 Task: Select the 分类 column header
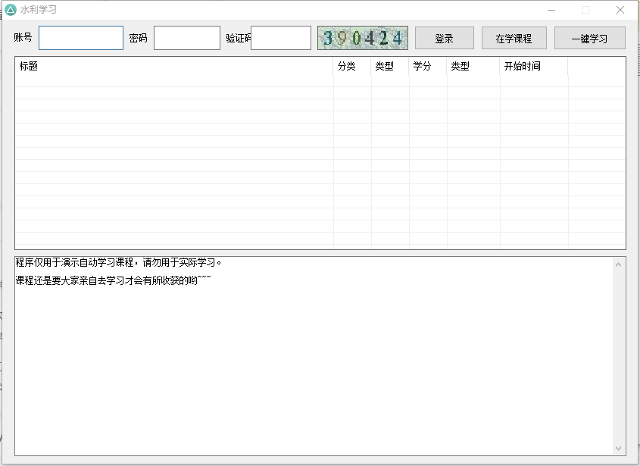pyautogui.click(x=348, y=67)
